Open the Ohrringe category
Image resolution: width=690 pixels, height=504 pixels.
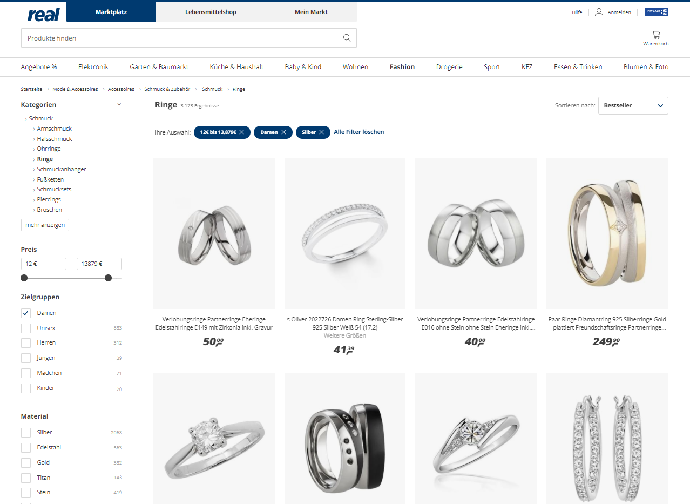49,149
